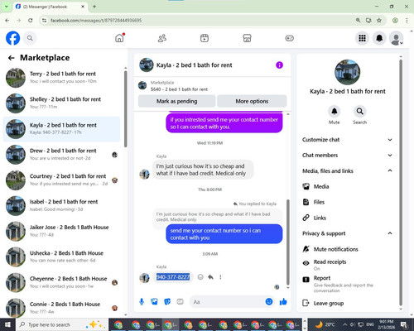Screen dimensions: 414x331
Task: Reload the page in Chrome
Action: 31,20
